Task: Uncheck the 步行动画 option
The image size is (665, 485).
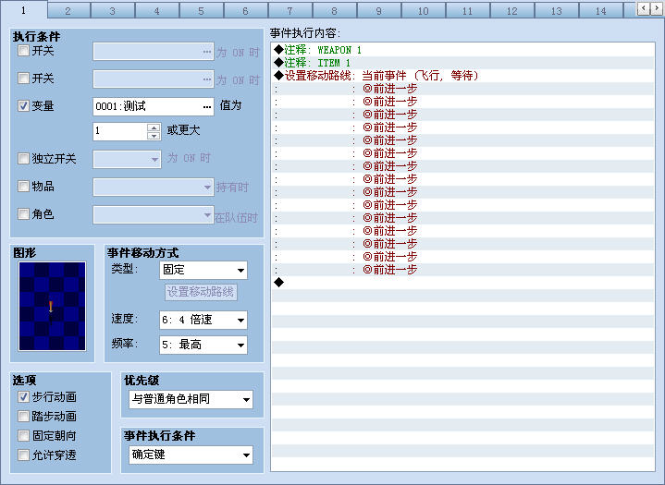Action: [x=23, y=397]
